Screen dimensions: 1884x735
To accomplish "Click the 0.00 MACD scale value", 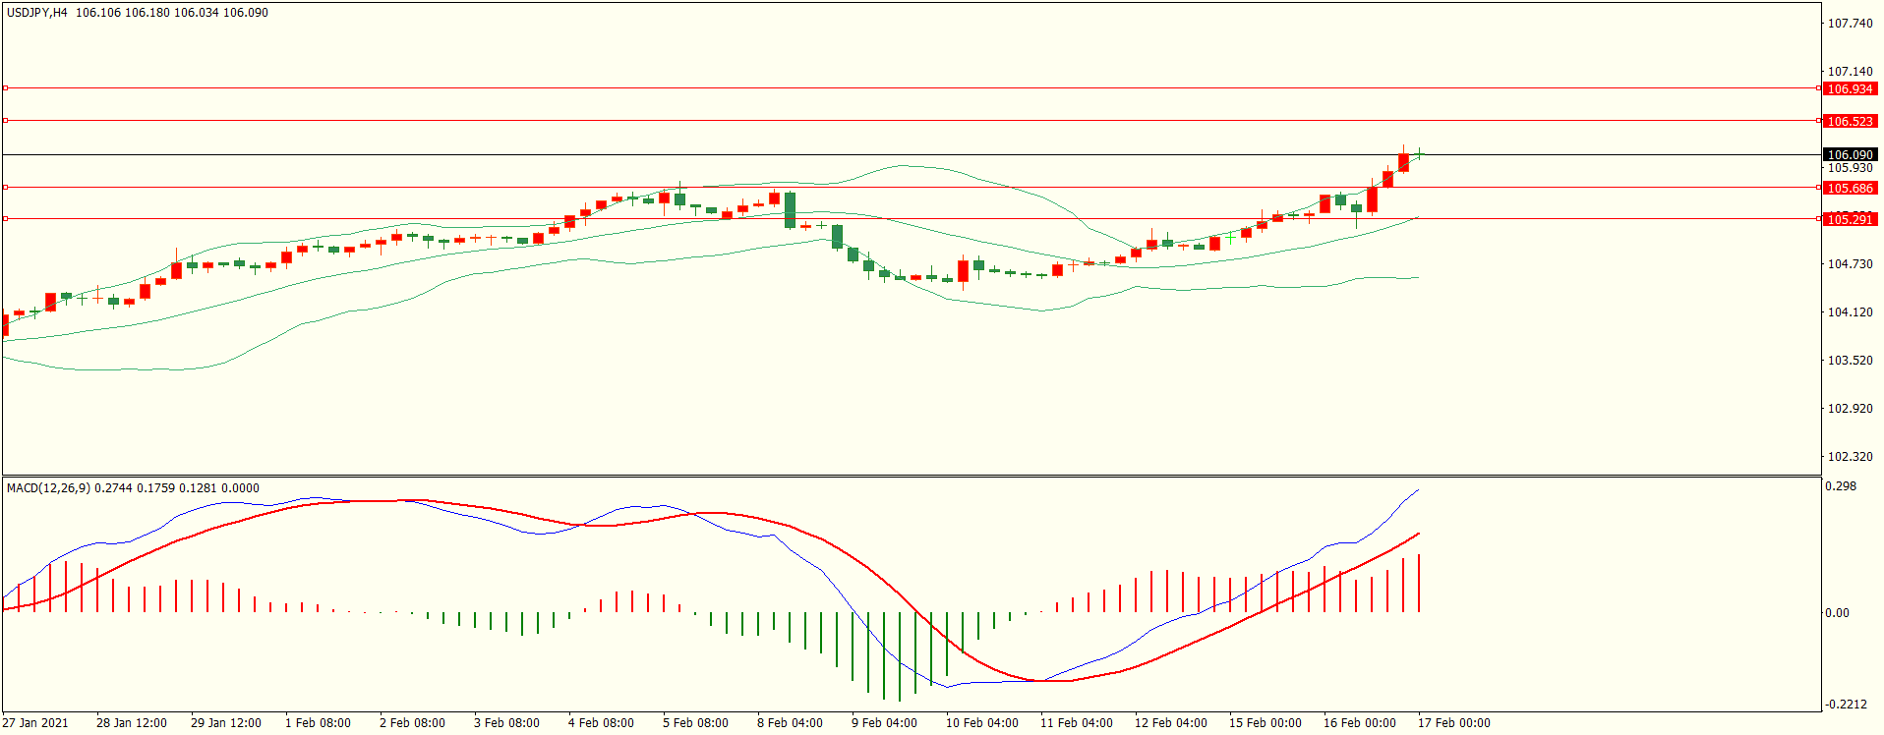I will coord(1837,612).
